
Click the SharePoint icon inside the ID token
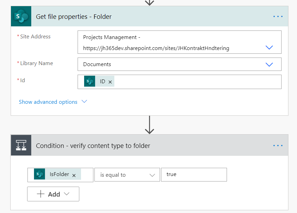coord(89,81)
